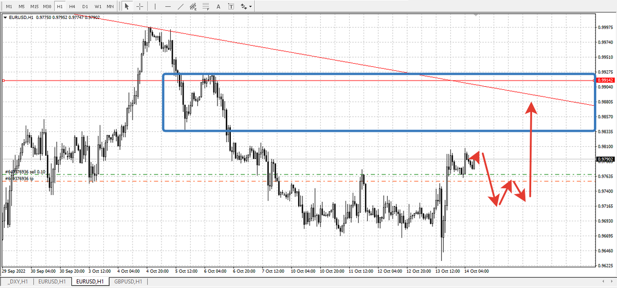Click the 0.99975 price scale value
This screenshot has height=288, width=617.
point(606,27)
